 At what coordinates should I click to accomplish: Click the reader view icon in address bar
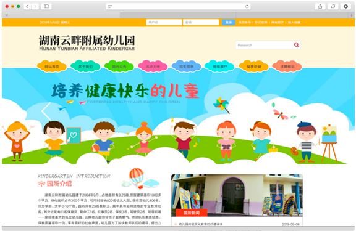111,6
